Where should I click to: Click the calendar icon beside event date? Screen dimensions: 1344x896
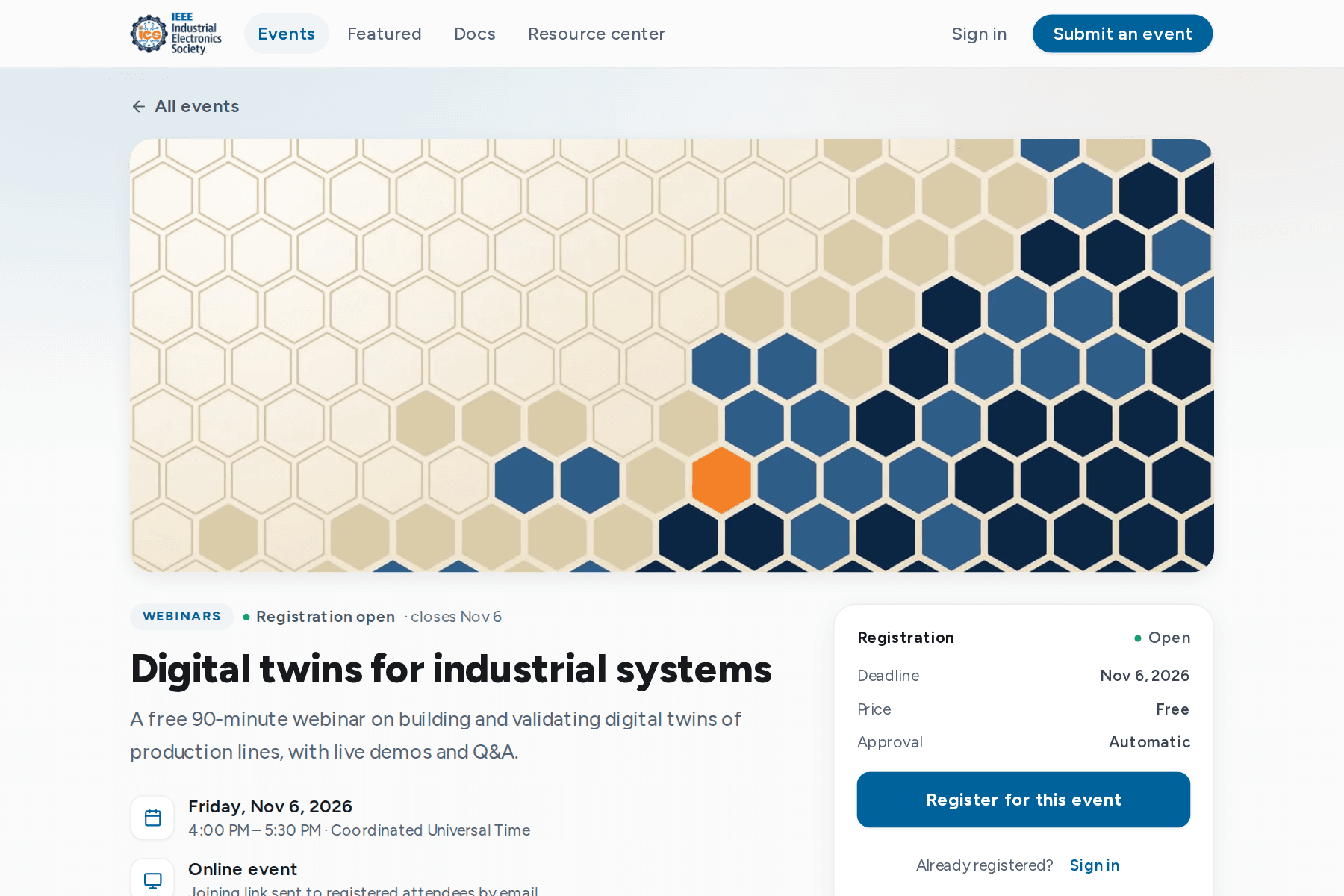(152, 818)
